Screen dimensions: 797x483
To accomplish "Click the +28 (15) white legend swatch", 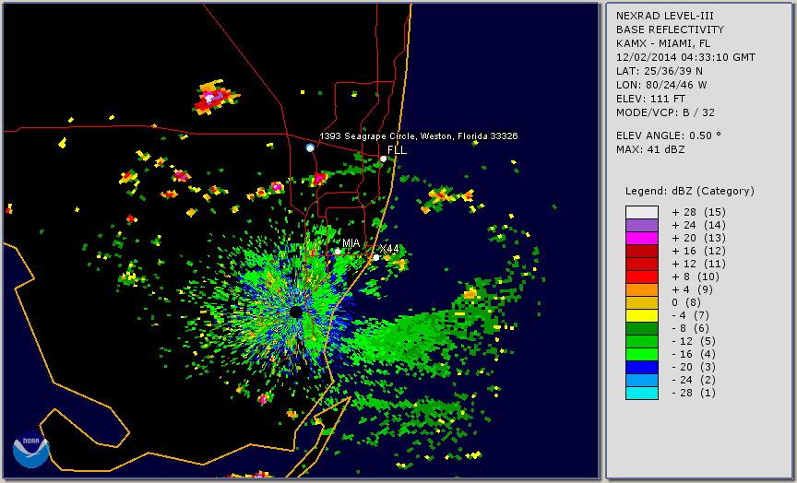I will pyautogui.click(x=642, y=212).
